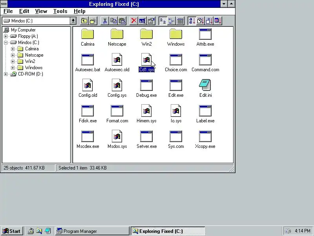Click first quick-launch icon beside Start
Viewport: 314px width, 236px height.
[31, 231]
